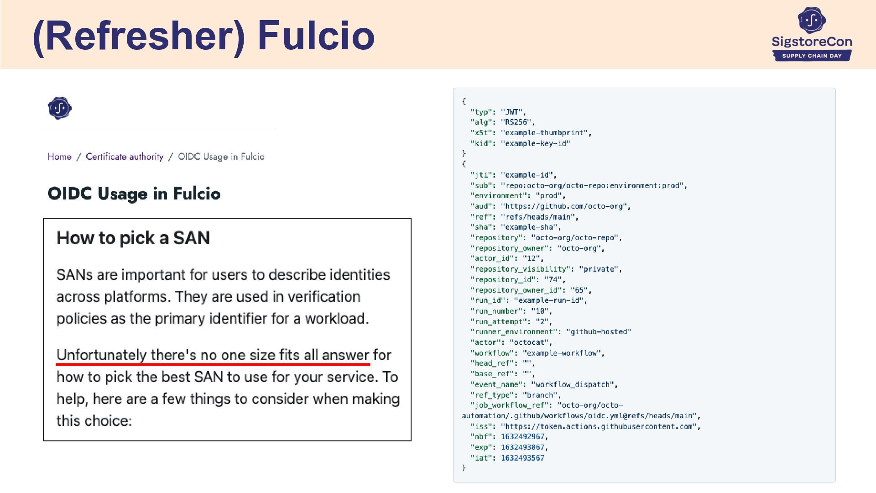876x493 pixels.
Task: Click the SANs are important paragraph
Action: tap(223, 297)
